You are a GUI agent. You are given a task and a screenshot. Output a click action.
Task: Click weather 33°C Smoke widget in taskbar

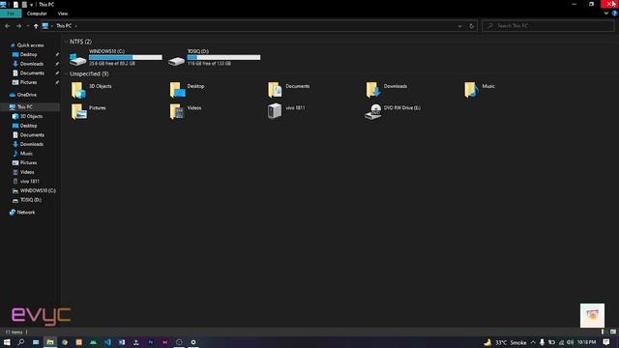505,342
